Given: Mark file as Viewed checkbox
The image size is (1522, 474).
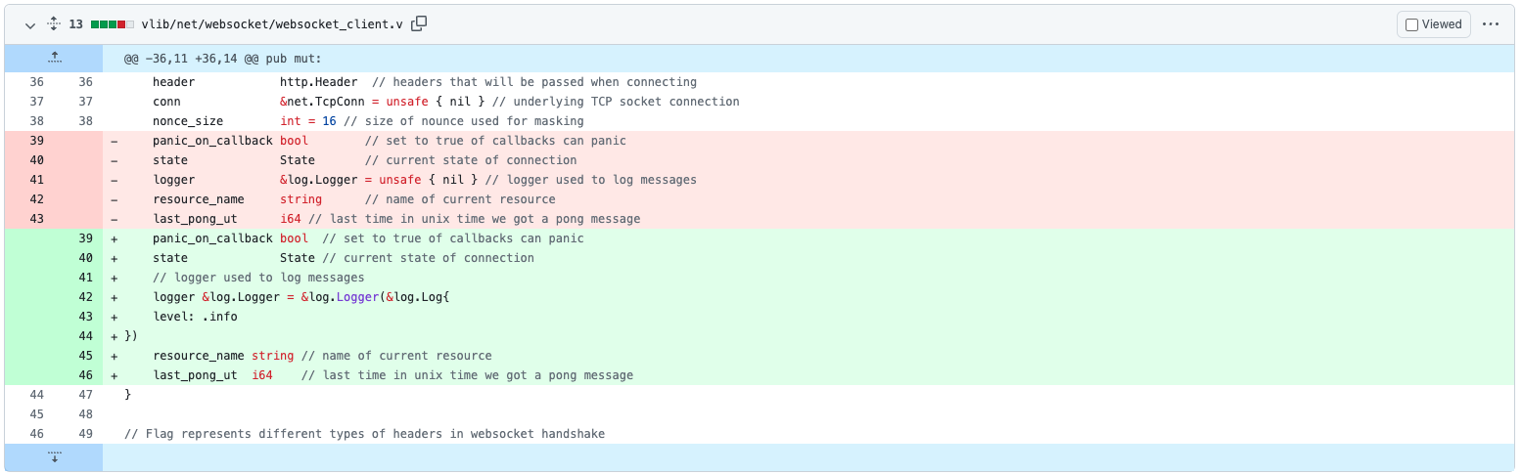Looking at the screenshot, I should (1411, 24).
